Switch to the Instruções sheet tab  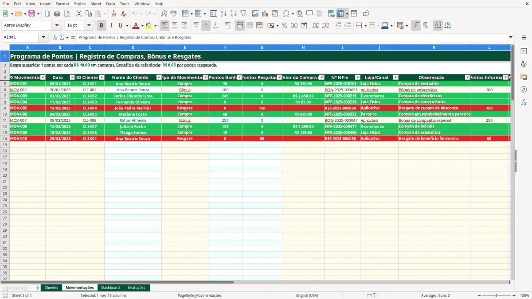click(x=137, y=288)
